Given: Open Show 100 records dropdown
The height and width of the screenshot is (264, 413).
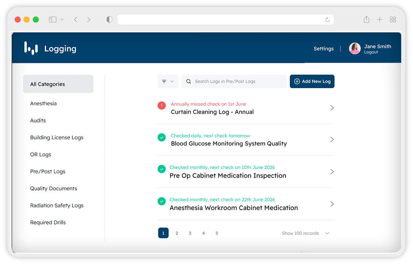Looking at the screenshot, I should click(x=306, y=233).
